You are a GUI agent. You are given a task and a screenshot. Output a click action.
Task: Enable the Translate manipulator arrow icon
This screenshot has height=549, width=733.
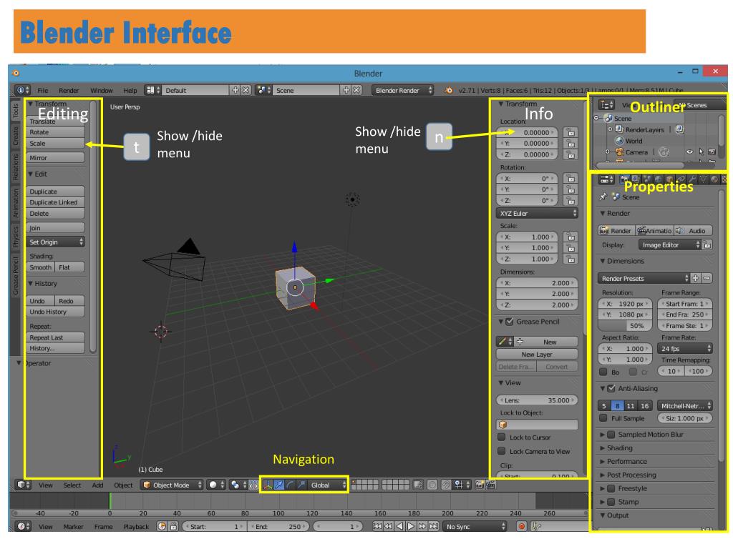coord(279,484)
